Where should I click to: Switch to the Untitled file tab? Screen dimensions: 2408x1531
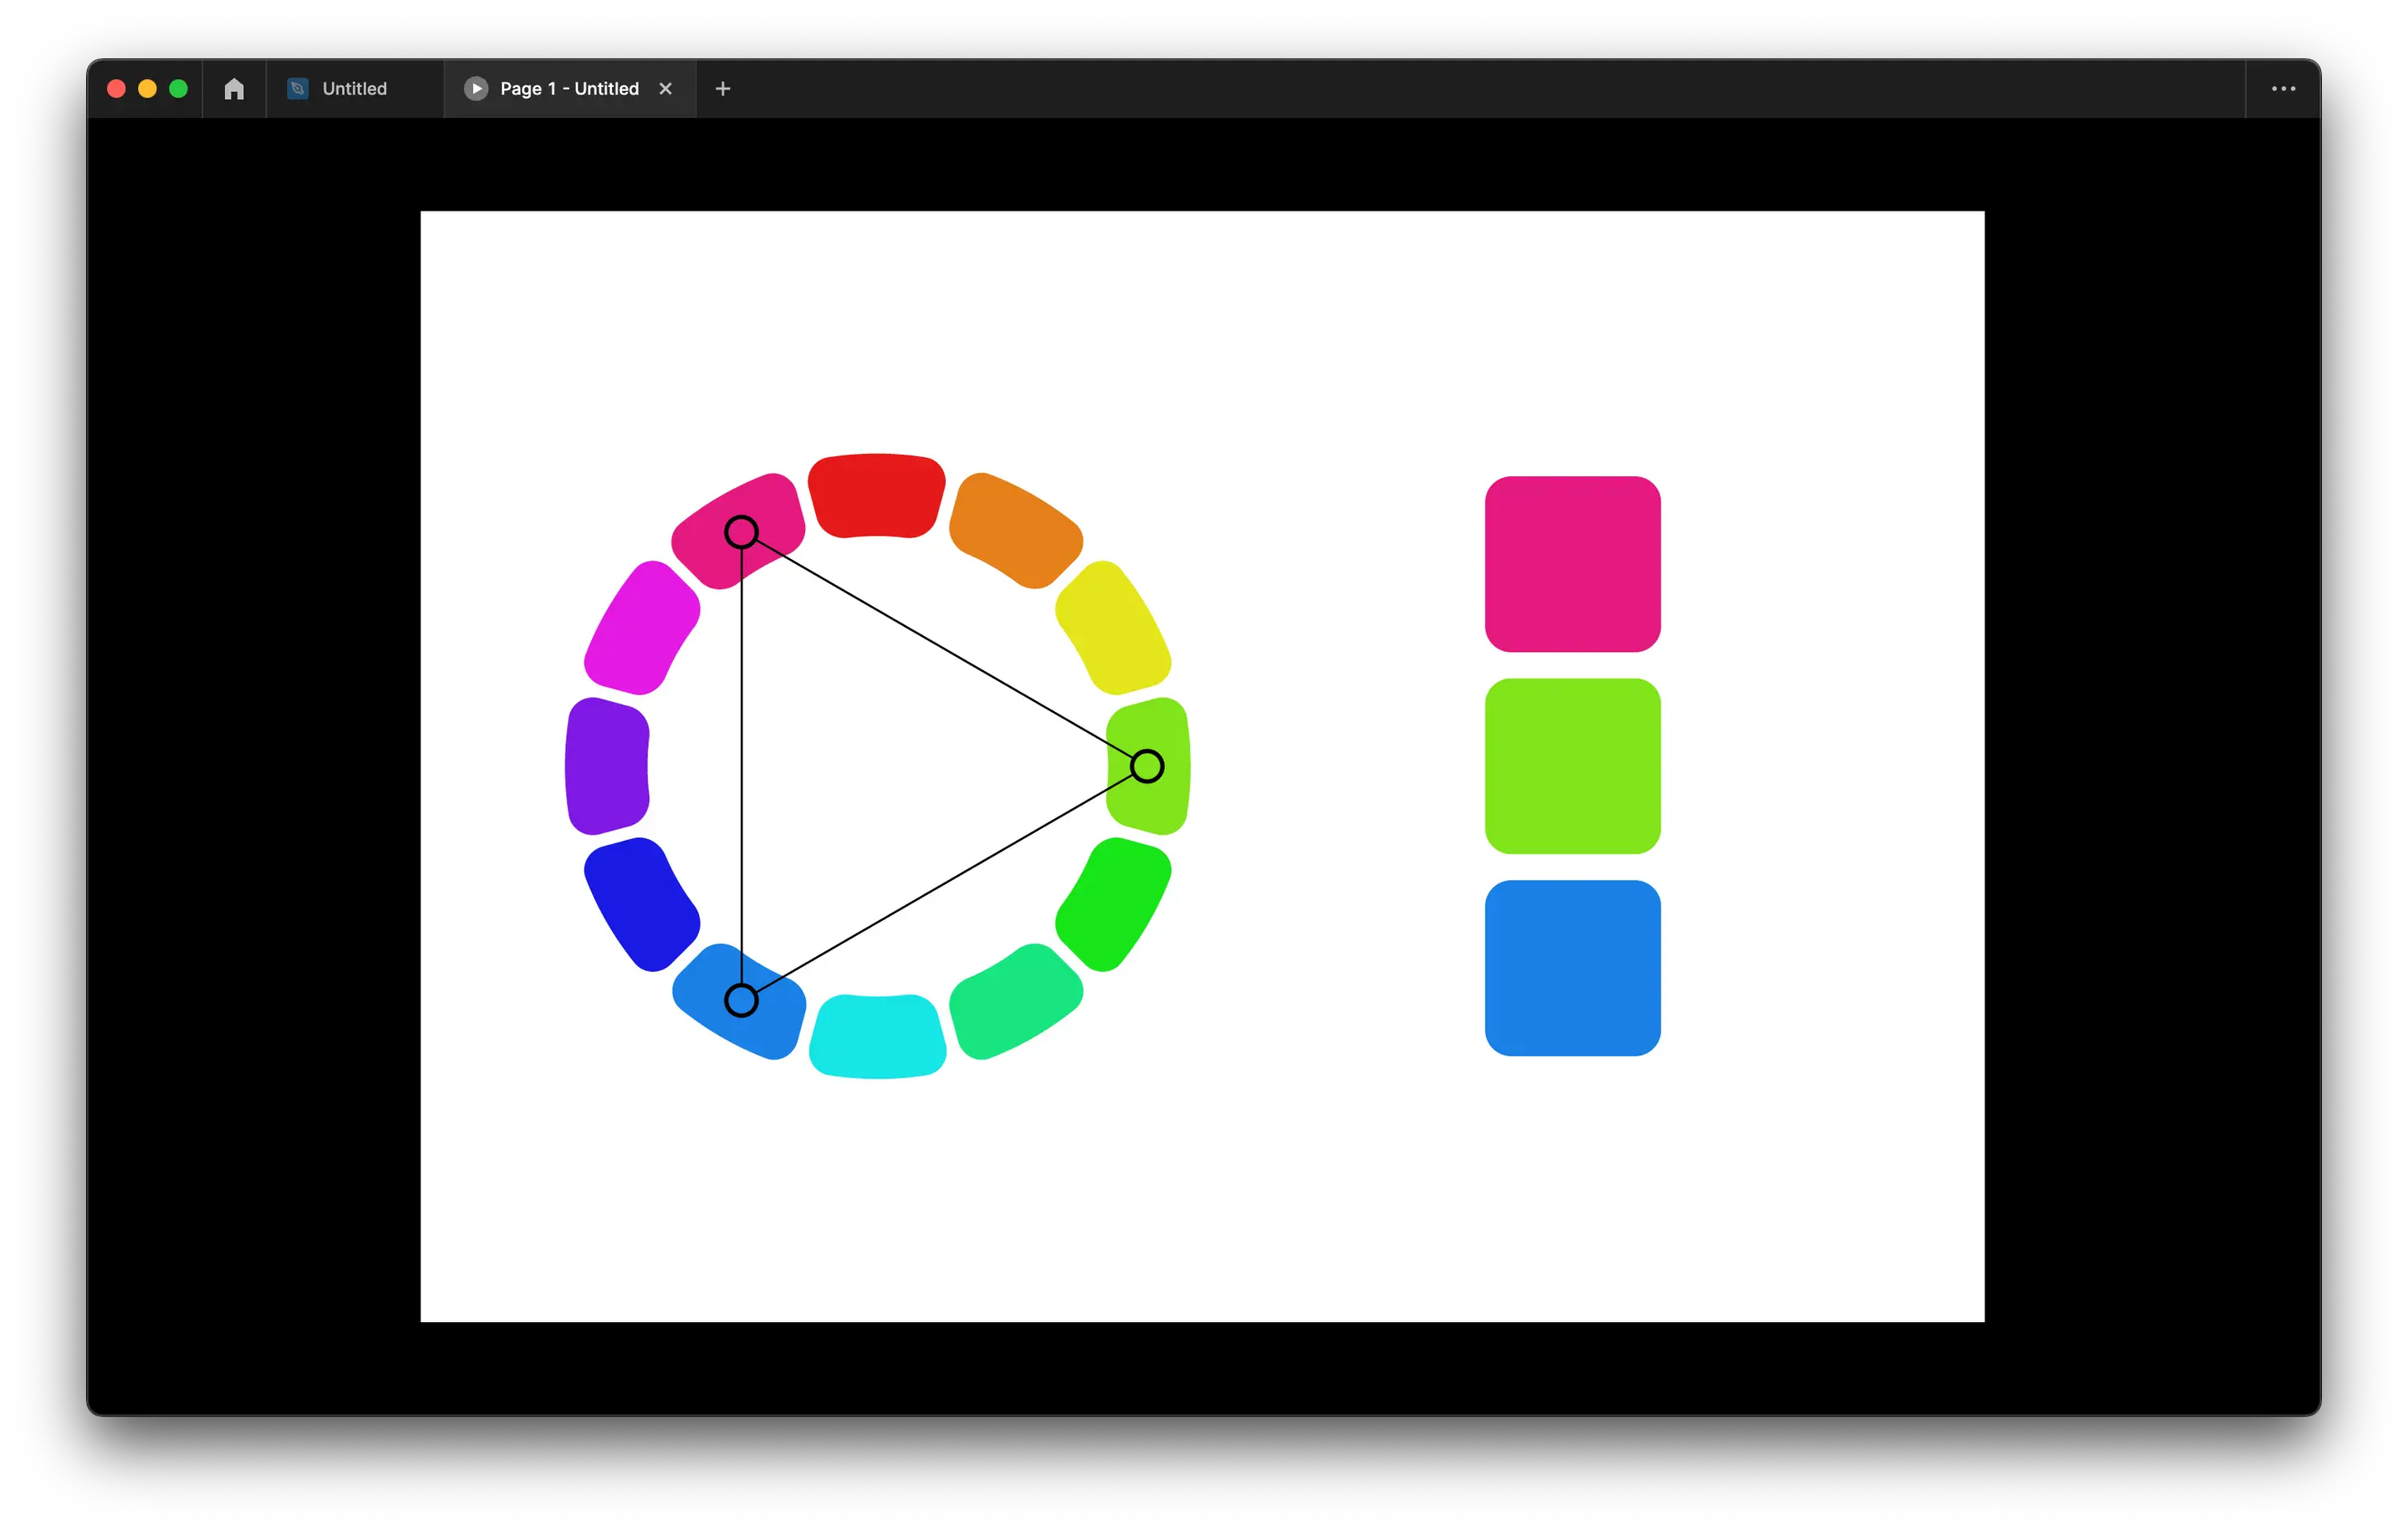[354, 89]
